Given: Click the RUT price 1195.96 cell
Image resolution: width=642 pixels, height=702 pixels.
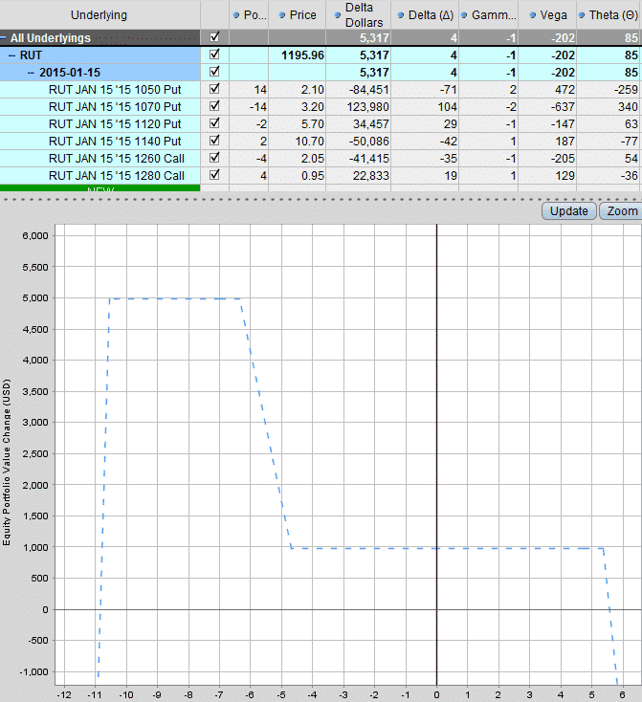Looking at the screenshot, I should [297, 55].
